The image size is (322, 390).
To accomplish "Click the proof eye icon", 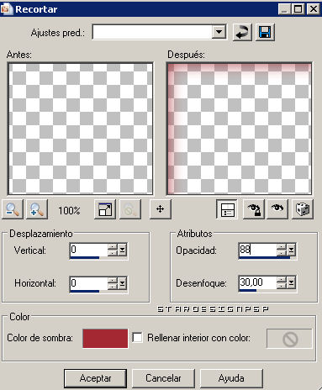I will (x=277, y=209).
